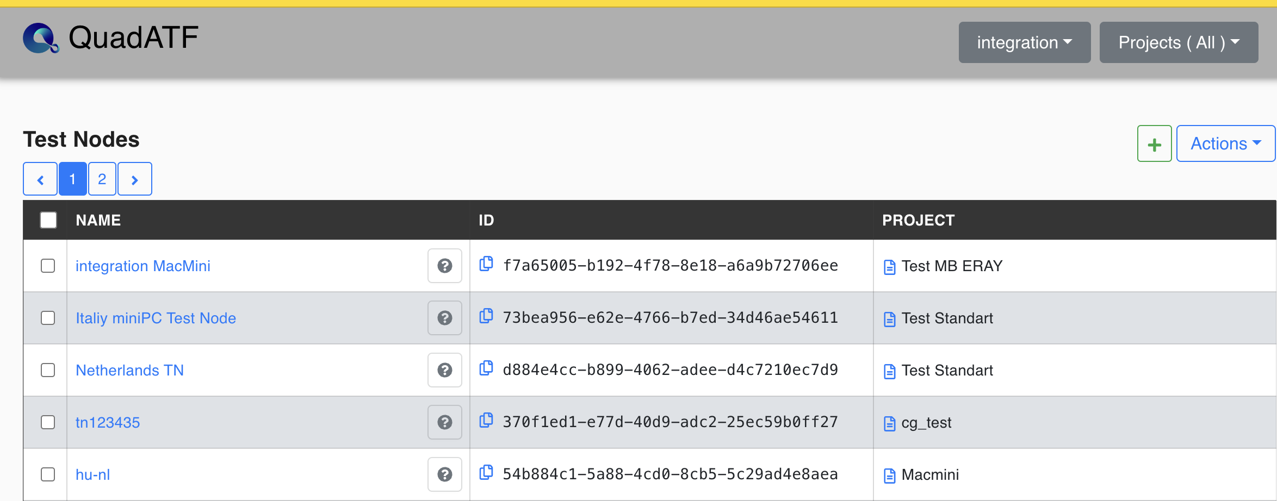Copy ID starting with d884e4cc
1277x501 pixels.
(486, 368)
